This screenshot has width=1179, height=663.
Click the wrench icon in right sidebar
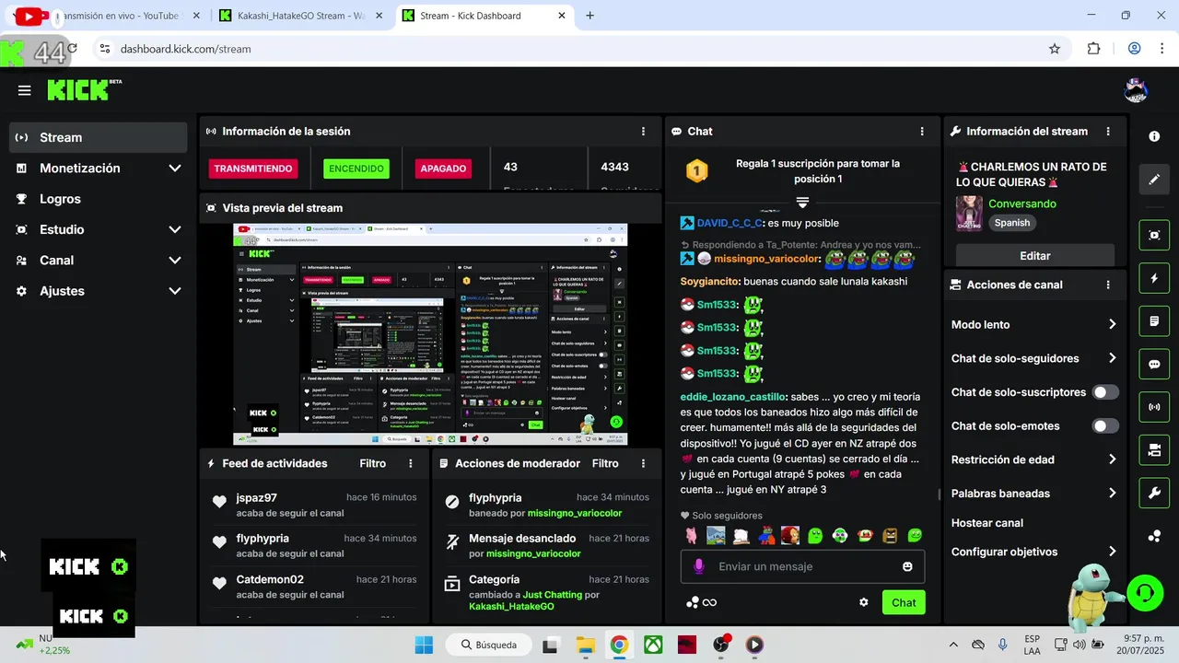tap(1154, 494)
